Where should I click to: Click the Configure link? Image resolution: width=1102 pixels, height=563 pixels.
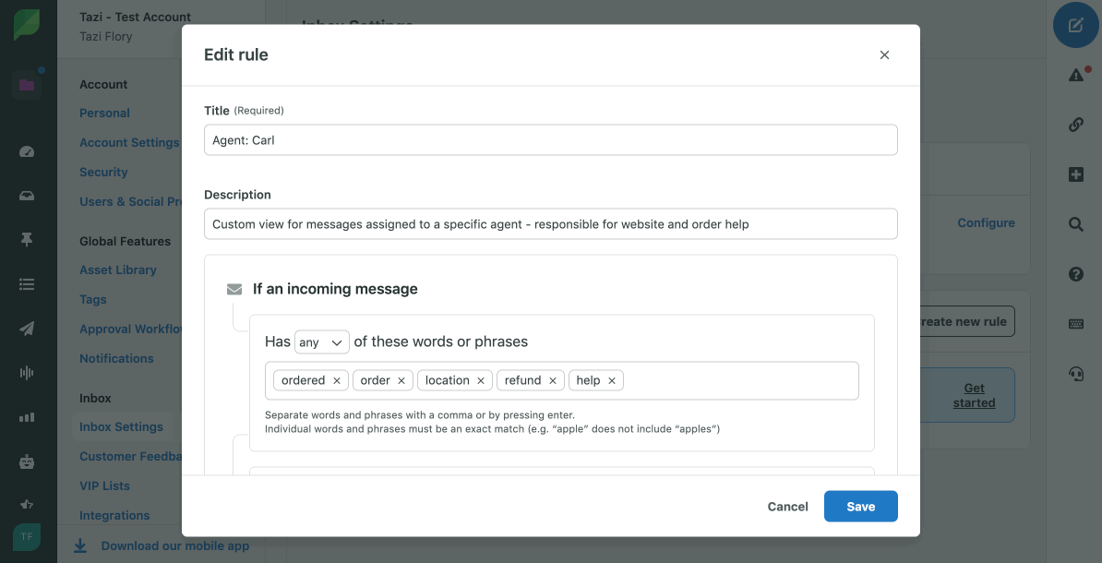point(986,222)
